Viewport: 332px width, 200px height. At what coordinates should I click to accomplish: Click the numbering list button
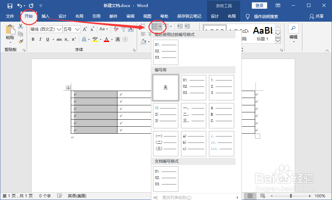[155, 26]
